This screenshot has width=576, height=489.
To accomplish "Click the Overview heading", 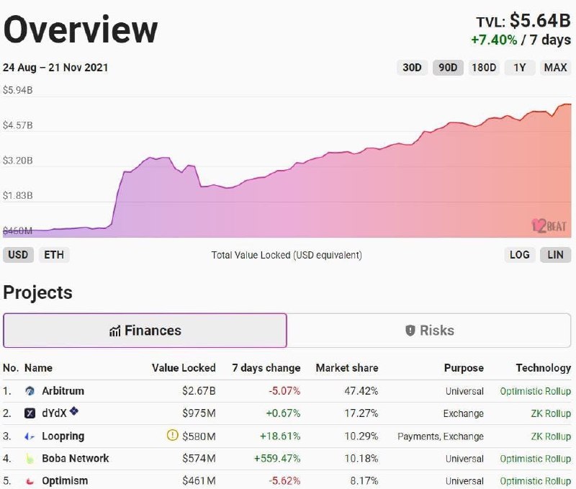I will point(81,30).
